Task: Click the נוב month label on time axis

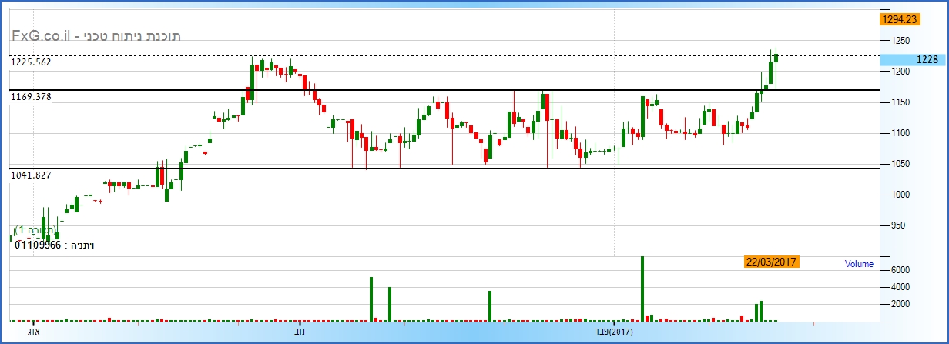Action: [298, 332]
